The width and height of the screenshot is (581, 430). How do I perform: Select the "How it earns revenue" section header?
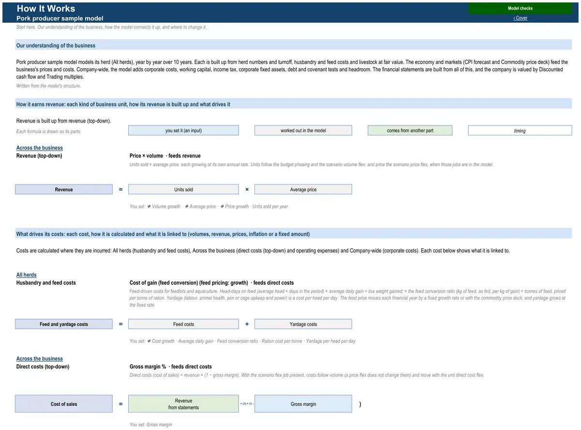[294, 104]
